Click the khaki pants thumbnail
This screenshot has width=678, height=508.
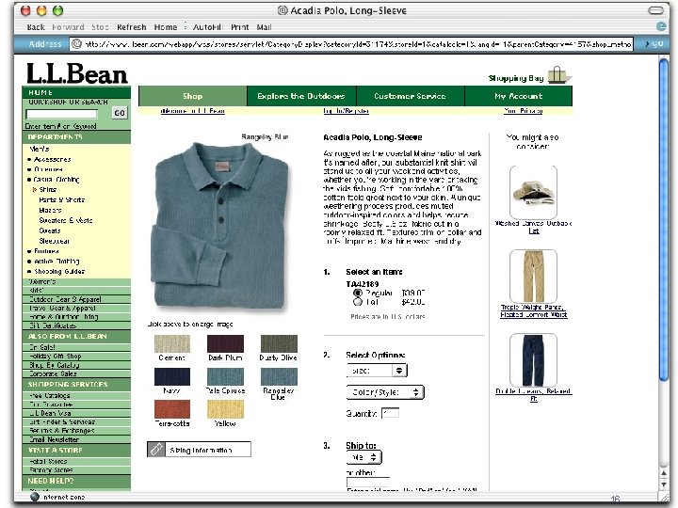533,276
